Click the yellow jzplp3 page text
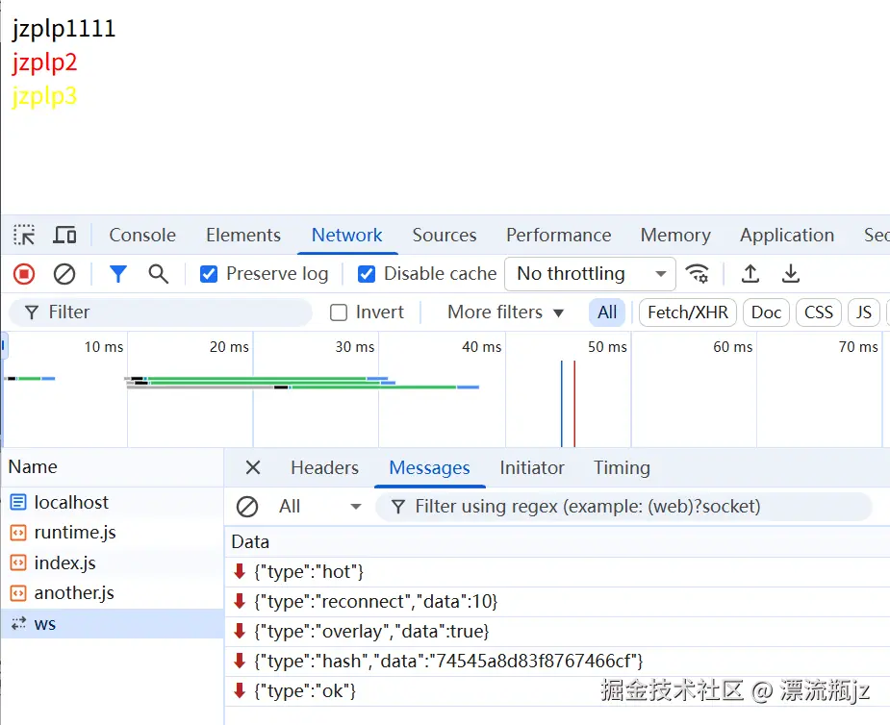890x725 pixels. 44,96
